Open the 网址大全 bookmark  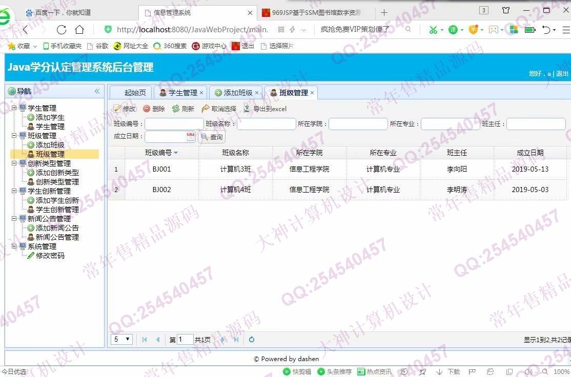(x=131, y=46)
